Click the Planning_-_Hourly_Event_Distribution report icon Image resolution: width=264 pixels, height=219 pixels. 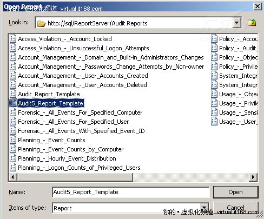[13, 158]
